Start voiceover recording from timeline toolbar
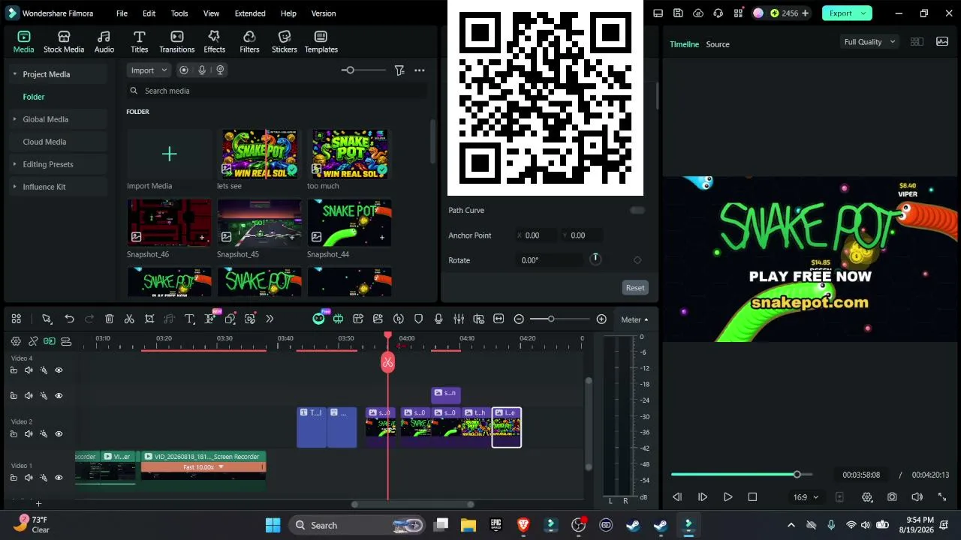This screenshot has height=540, width=961. pos(438,319)
